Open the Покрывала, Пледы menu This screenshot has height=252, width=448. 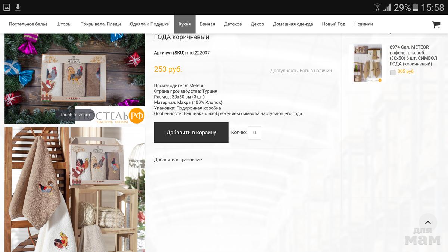[100, 24]
